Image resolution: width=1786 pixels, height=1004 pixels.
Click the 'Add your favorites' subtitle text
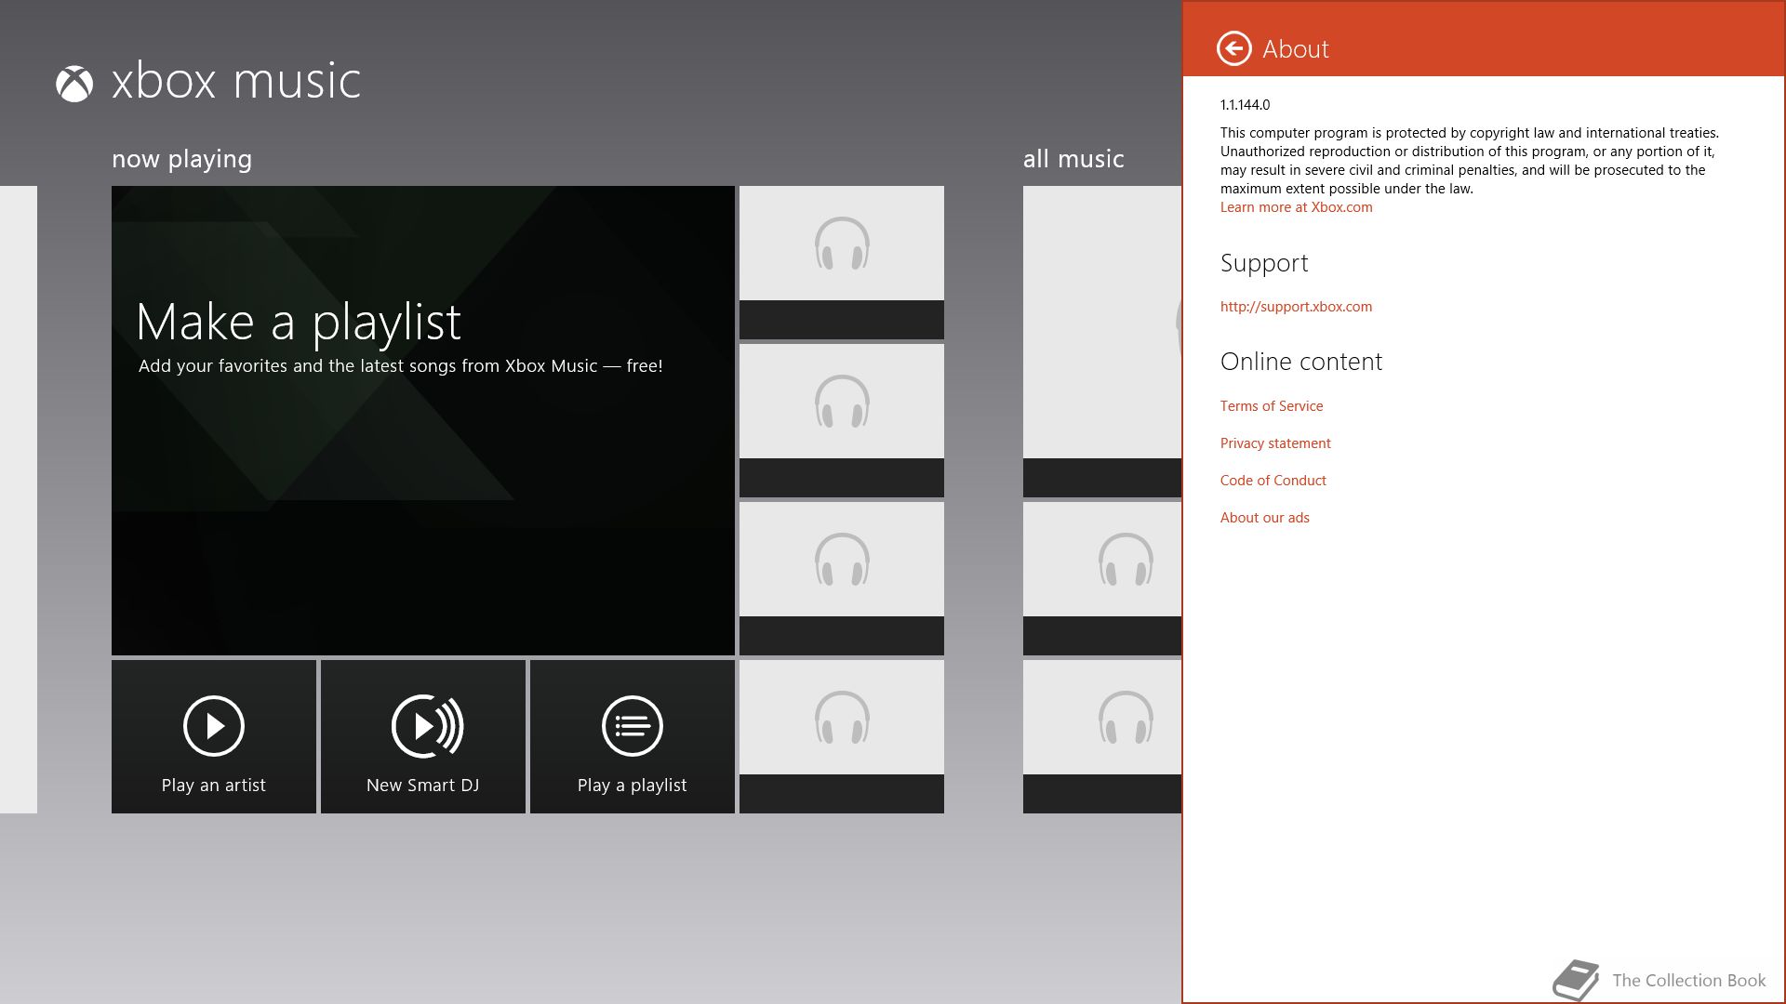tap(400, 366)
